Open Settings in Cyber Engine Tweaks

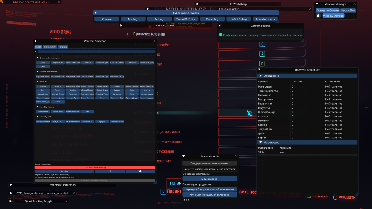[160, 19]
